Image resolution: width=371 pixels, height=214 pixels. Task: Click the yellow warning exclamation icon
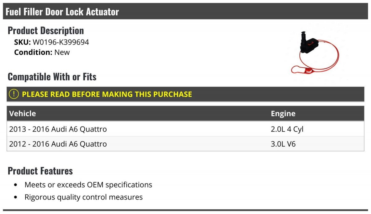click(14, 94)
